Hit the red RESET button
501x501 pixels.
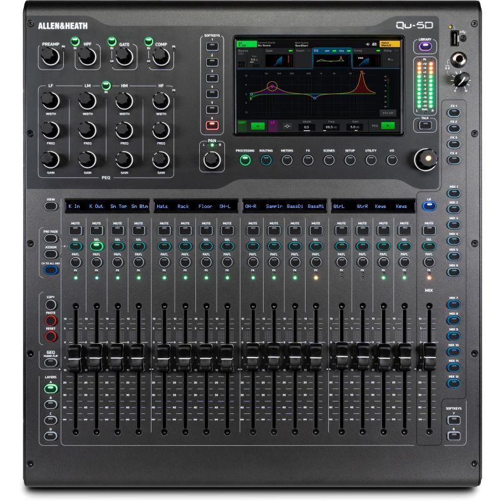click(x=51, y=336)
